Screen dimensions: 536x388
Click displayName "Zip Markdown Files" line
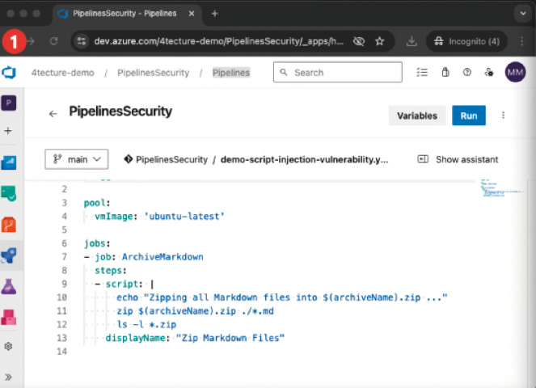(x=195, y=338)
